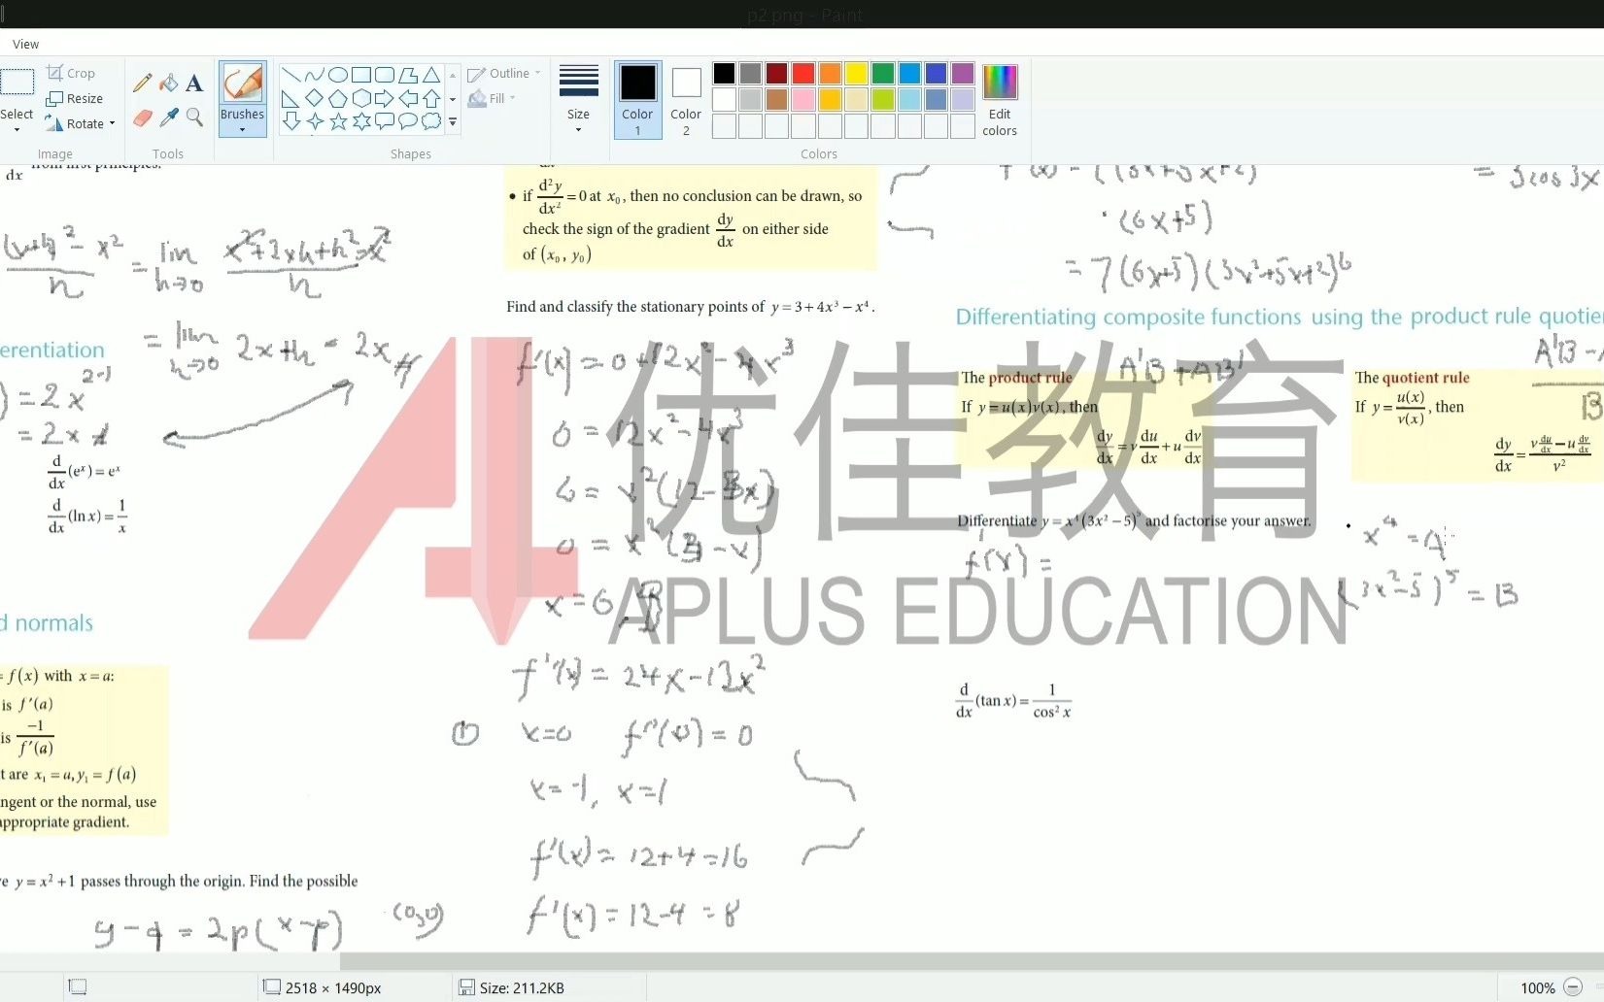Screen dimensions: 1604x1002
Task: Pick the indigo blue color swatch
Action: coord(936,74)
